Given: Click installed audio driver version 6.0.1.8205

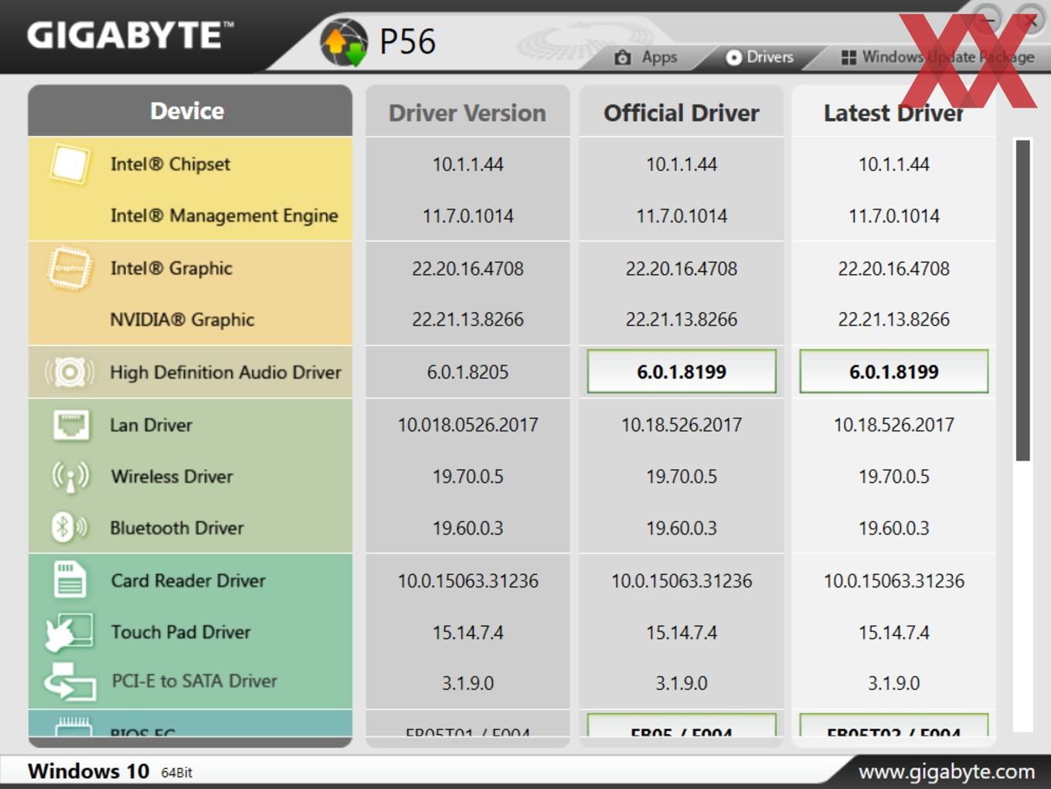Looking at the screenshot, I should [x=468, y=372].
